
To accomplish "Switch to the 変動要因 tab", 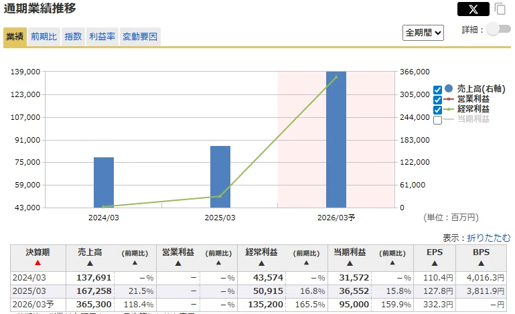I will [x=140, y=36].
